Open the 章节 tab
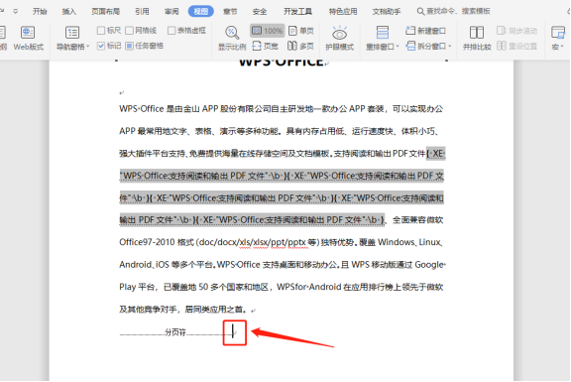This screenshot has height=382, width=571. (230, 11)
